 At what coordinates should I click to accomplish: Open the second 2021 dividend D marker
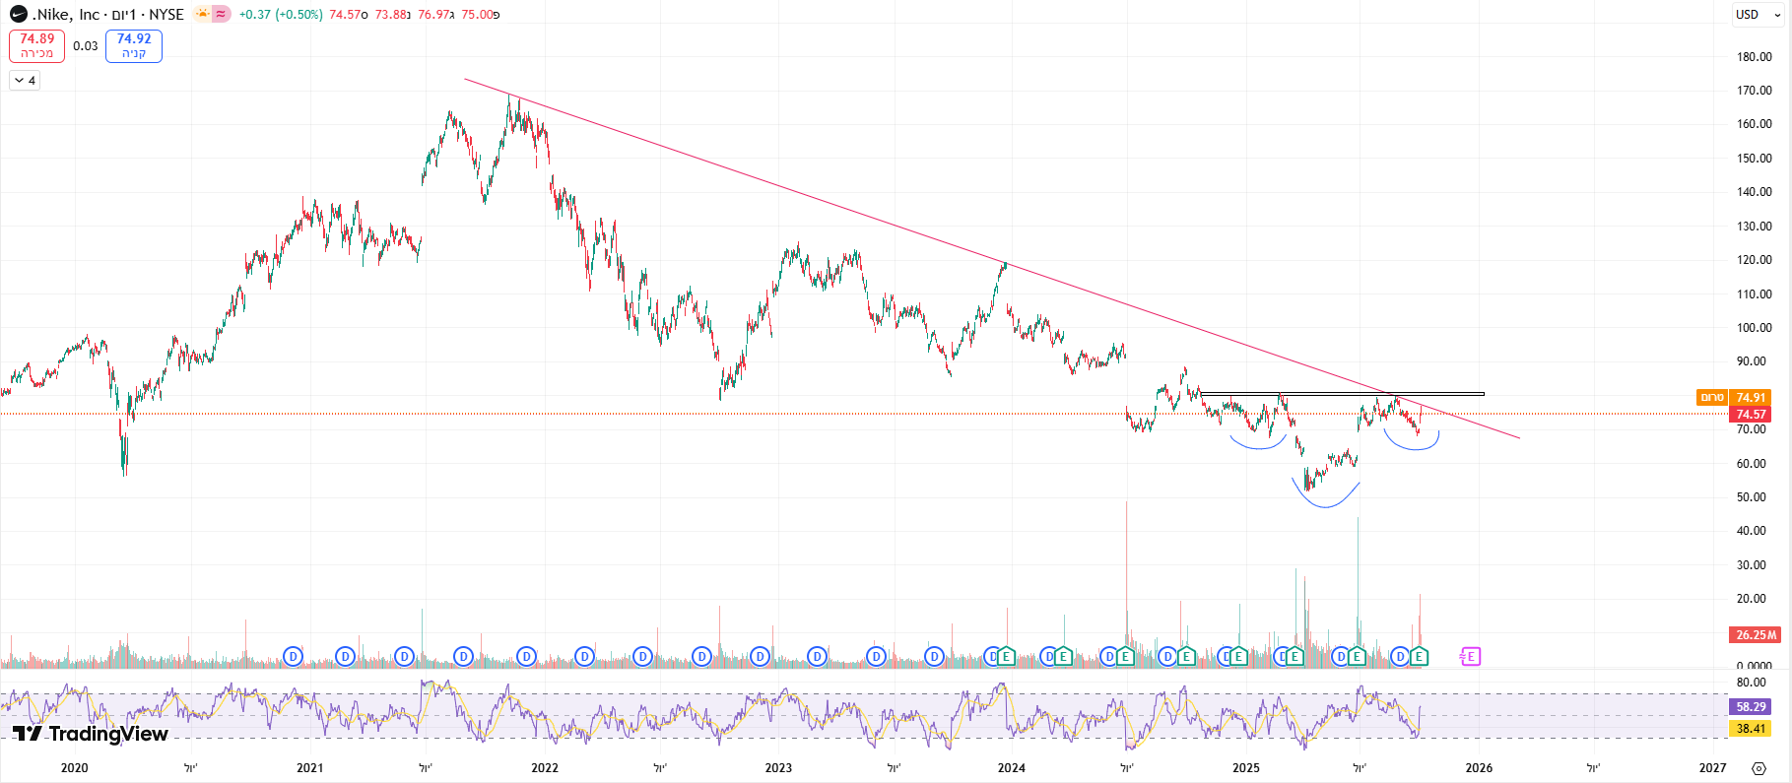point(404,656)
